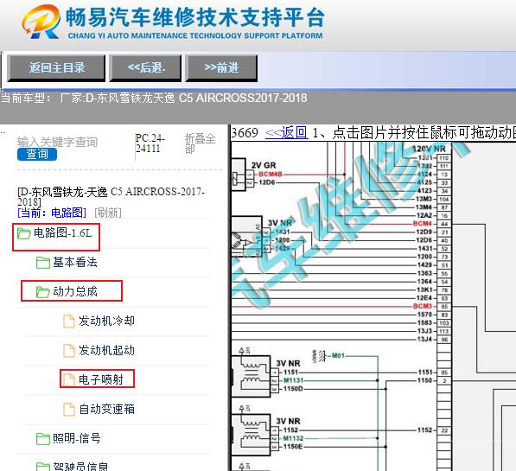This screenshot has width=516, height=471.
Task: Click the 电子喷射 document icon
Action: click(x=69, y=380)
